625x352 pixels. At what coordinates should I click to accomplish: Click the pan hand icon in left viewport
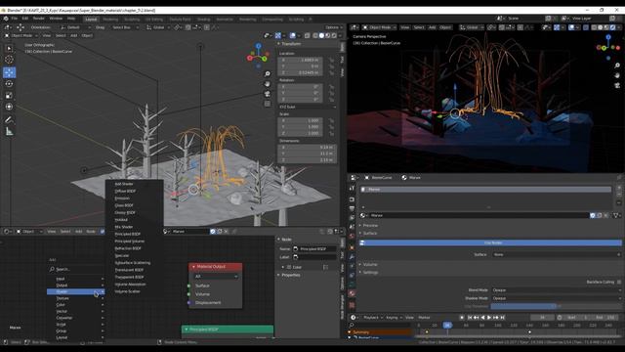pos(268,84)
